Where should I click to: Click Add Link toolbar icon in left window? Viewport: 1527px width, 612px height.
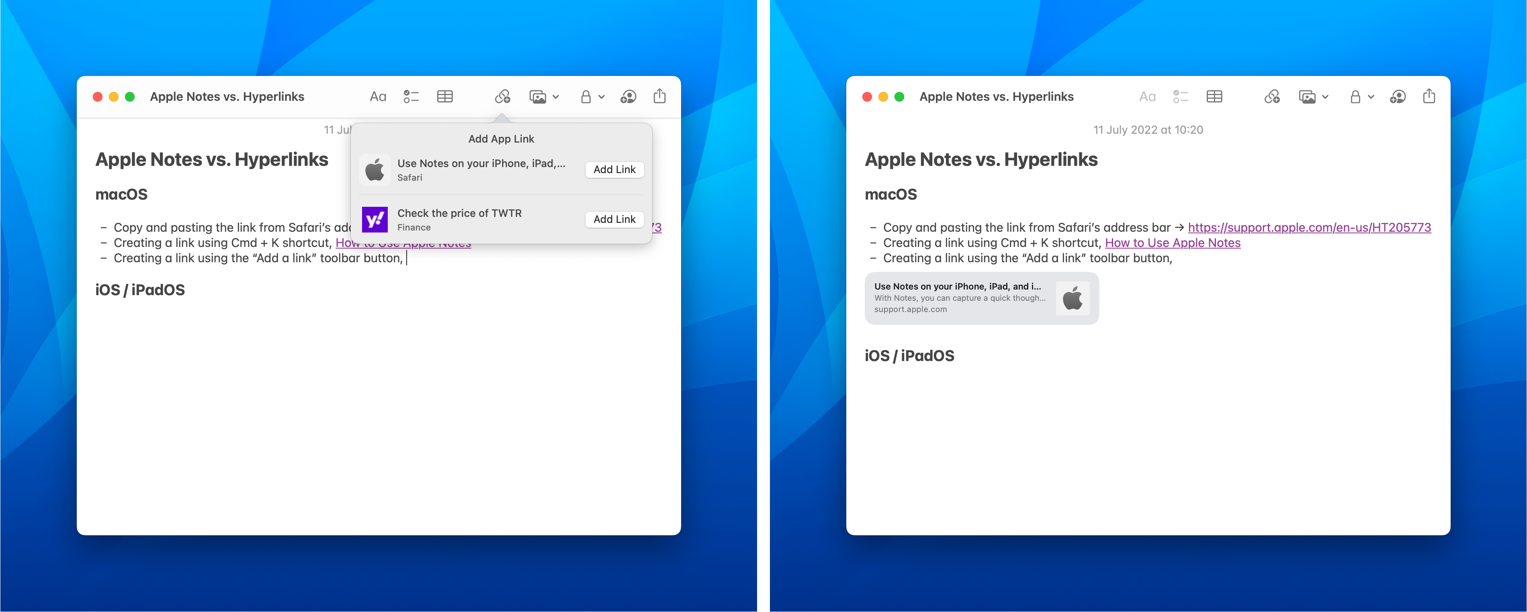pos(503,96)
